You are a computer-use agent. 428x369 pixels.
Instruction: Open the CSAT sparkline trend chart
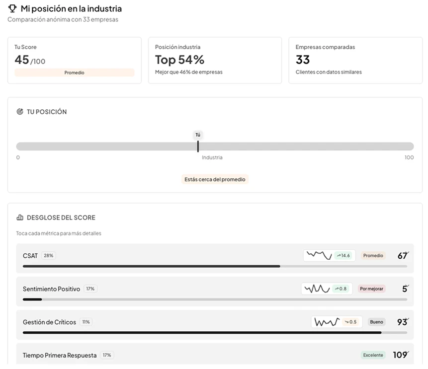pyautogui.click(x=319, y=255)
